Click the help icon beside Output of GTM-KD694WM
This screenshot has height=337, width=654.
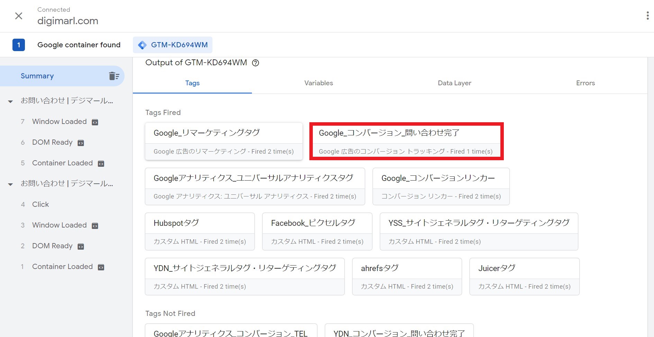tap(255, 63)
